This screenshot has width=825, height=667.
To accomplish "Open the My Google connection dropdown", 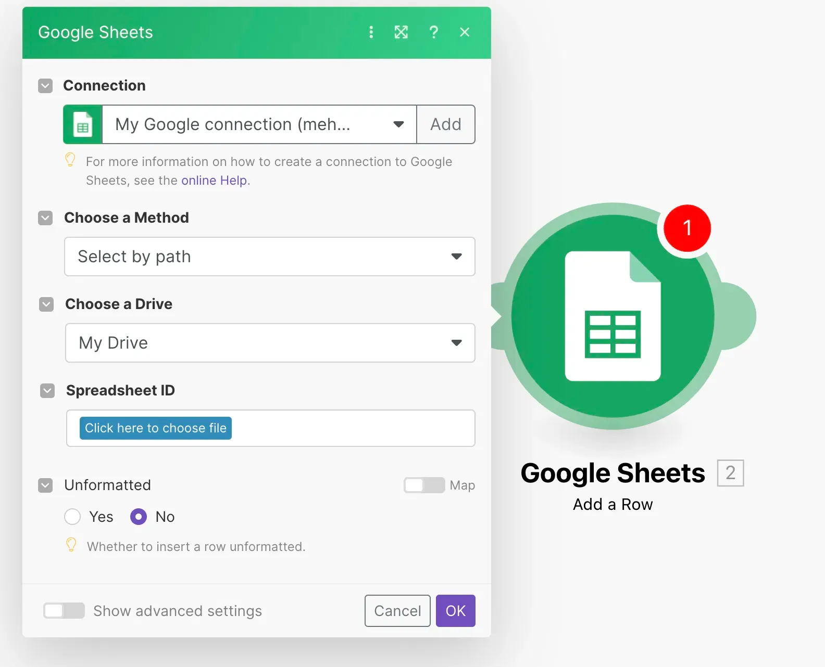I will 259,124.
